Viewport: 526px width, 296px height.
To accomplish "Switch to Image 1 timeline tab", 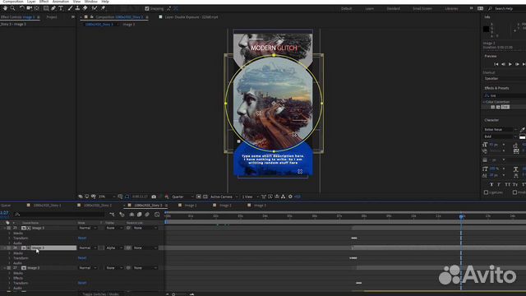I will (x=191, y=206).
